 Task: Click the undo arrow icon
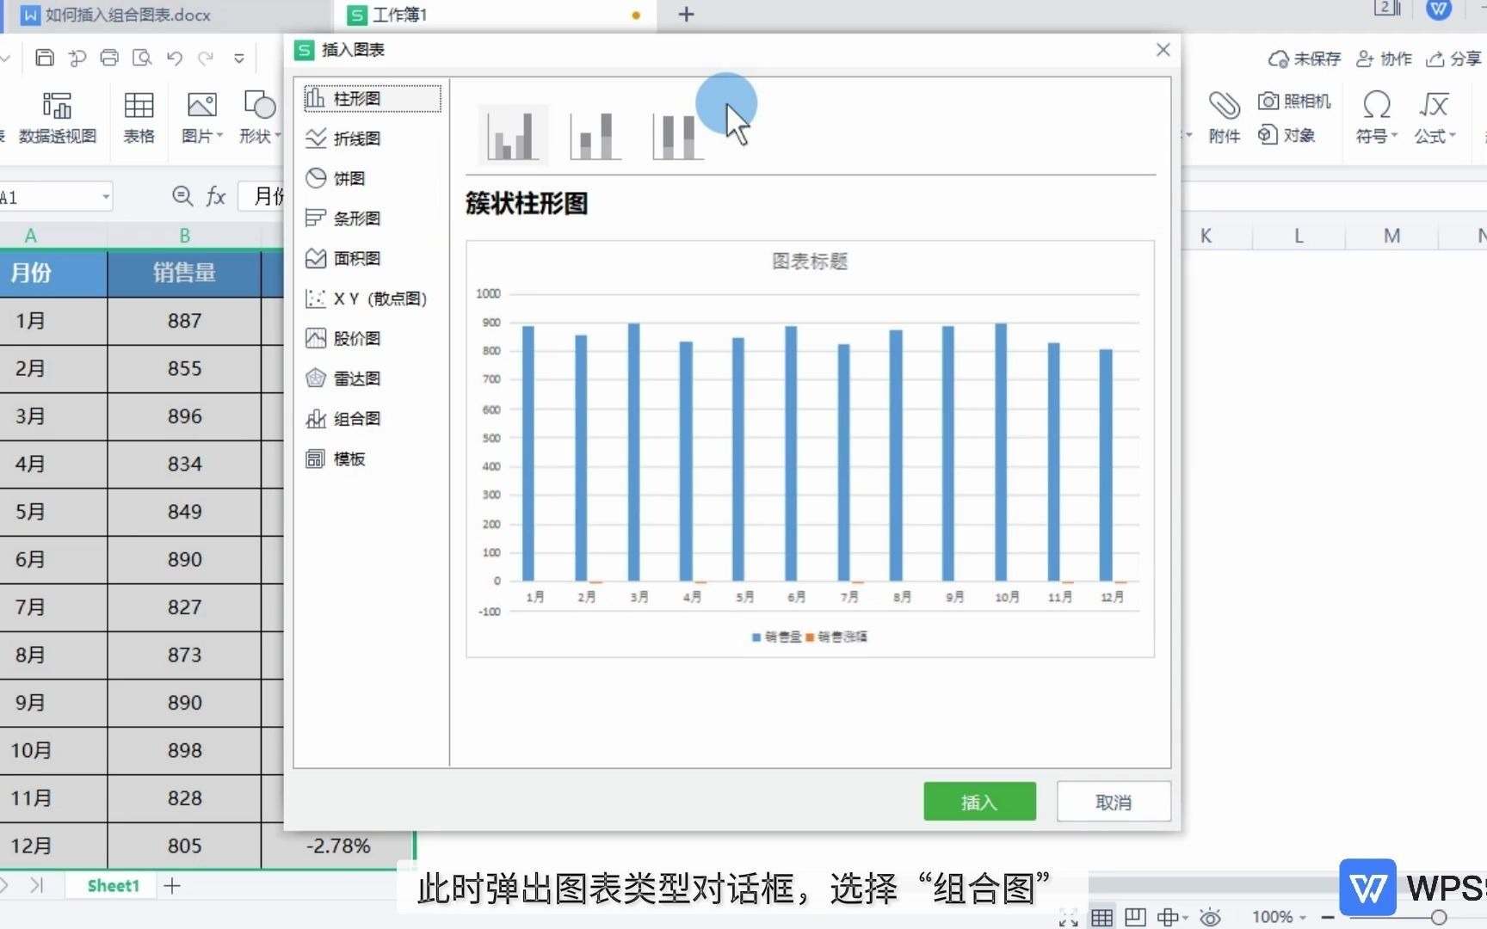click(175, 58)
